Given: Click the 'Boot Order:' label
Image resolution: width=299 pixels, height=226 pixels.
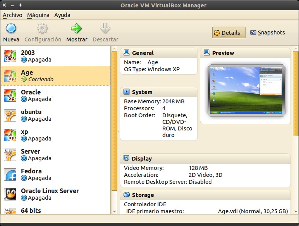Looking at the screenshot, I should point(139,115).
